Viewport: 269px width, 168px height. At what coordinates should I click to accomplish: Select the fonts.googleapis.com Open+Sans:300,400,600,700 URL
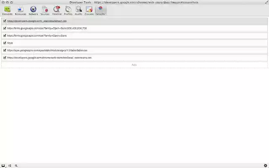[x=47, y=28]
